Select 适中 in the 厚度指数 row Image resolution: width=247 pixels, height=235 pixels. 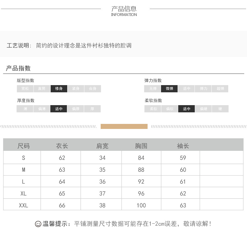point(59,109)
